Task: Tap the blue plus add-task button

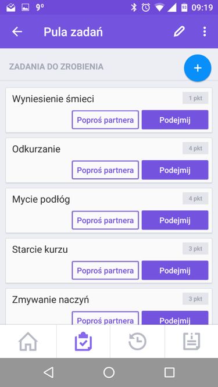Action: (198, 68)
